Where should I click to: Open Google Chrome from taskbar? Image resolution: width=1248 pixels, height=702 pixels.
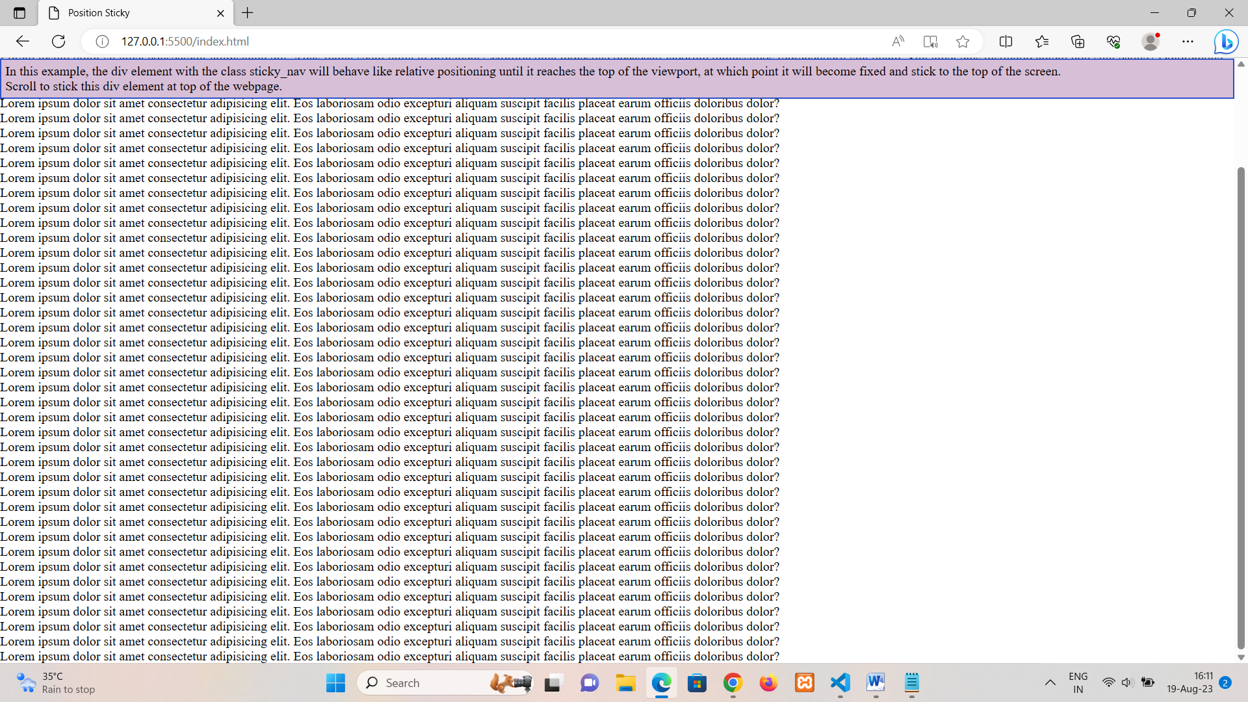coord(733,683)
